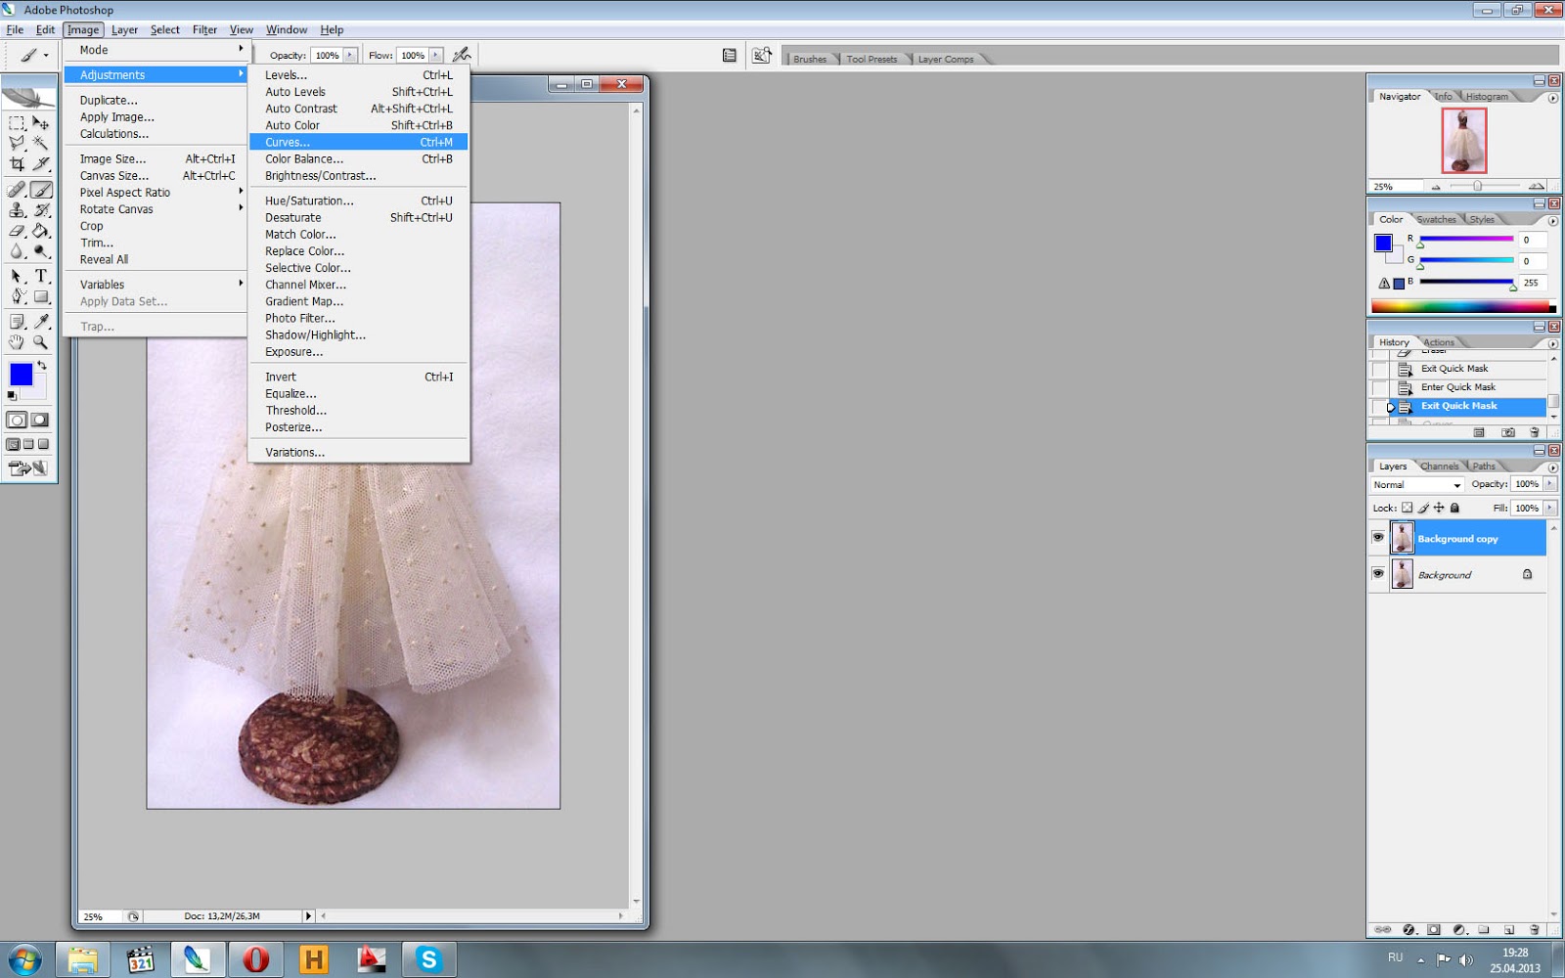
Task: Select the Eyedropper tool
Action: (x=41, y=322)
